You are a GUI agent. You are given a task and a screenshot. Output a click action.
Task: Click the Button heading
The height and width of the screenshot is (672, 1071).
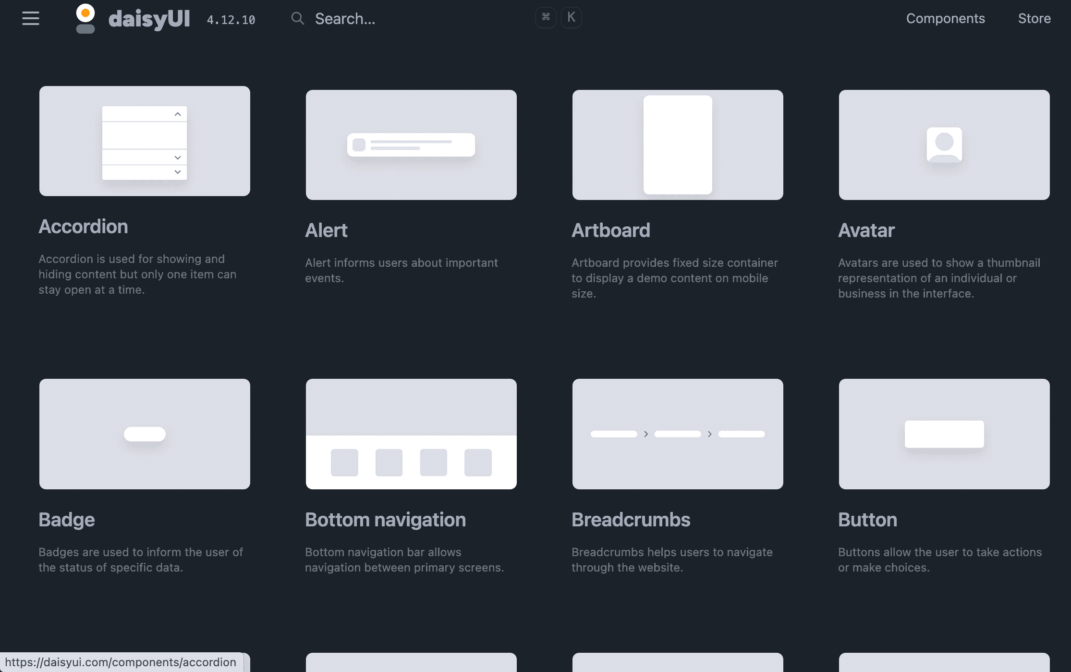(x=868, y=520)
